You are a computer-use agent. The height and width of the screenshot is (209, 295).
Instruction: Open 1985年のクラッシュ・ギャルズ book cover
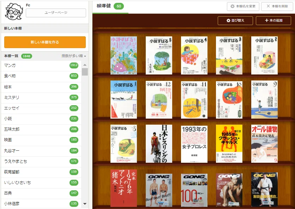229,144
